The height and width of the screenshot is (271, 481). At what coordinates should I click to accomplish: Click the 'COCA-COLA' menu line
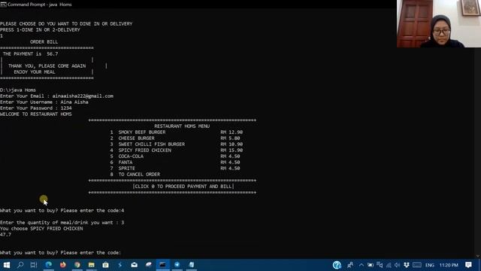pyautogui.click(x=131, y=156)
